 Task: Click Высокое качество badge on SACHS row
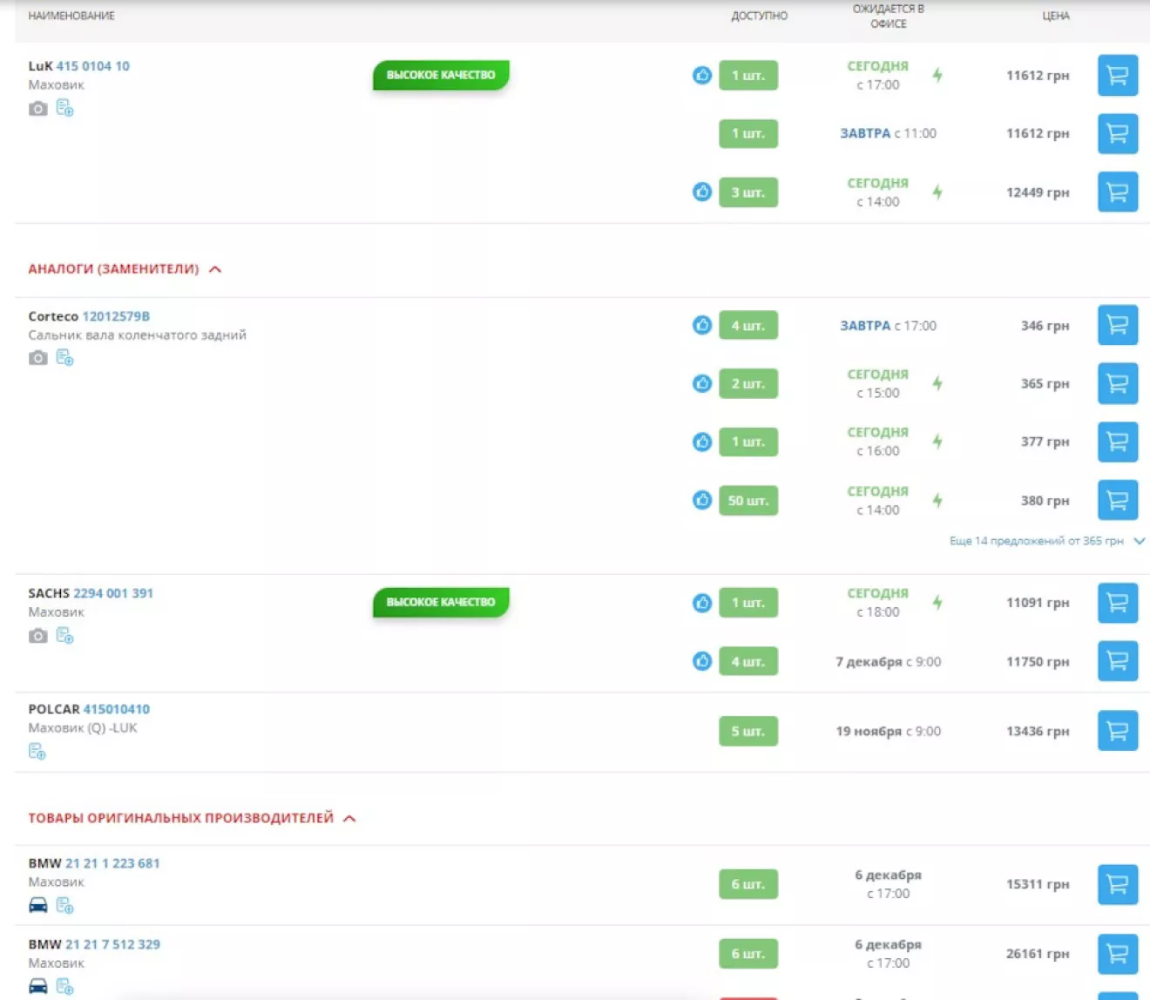pos(441,602)
